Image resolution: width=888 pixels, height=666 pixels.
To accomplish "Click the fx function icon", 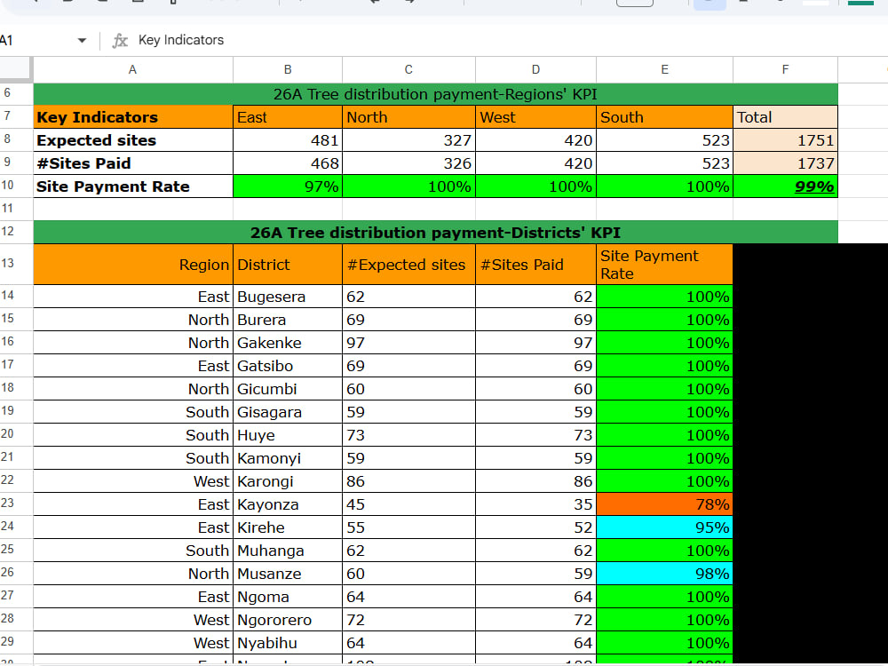I will 120,40.
